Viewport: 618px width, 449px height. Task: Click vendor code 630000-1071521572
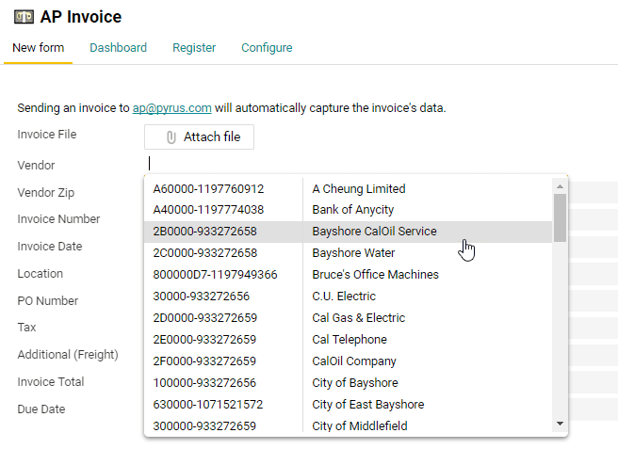point(208,405)
